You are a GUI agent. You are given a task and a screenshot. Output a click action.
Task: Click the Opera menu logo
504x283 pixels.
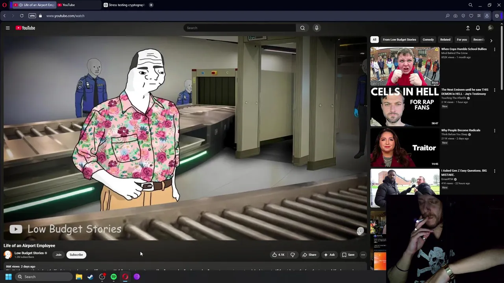click(4, 5)
